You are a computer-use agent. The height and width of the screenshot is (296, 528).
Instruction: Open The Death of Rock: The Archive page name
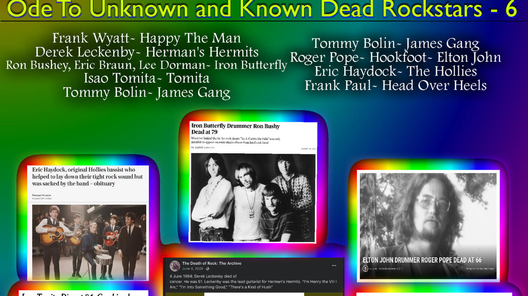[x=212, y=263]
